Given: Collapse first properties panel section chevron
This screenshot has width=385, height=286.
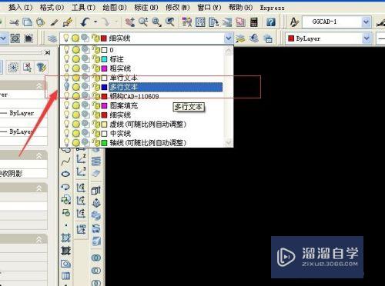Looking at the screenshot, I should point(39,85).
